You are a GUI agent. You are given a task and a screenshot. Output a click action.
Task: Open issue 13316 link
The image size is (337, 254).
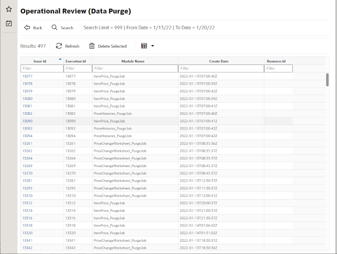(27, 218)
